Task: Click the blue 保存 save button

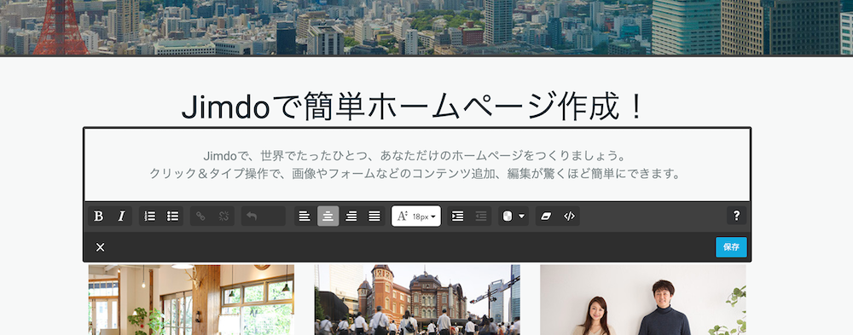Action: (731, 247)
